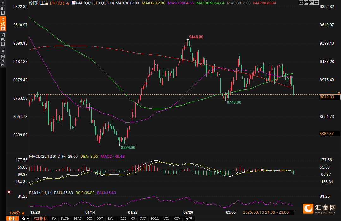Click the orange circled-plus icon beside 【120分】
Viewport: 341px width, 221px height.
(x=68, y=3)
